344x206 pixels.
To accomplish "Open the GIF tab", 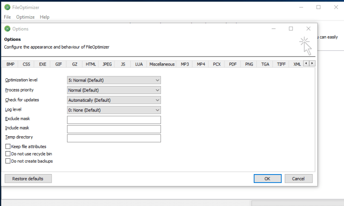I will coord(59,64).
